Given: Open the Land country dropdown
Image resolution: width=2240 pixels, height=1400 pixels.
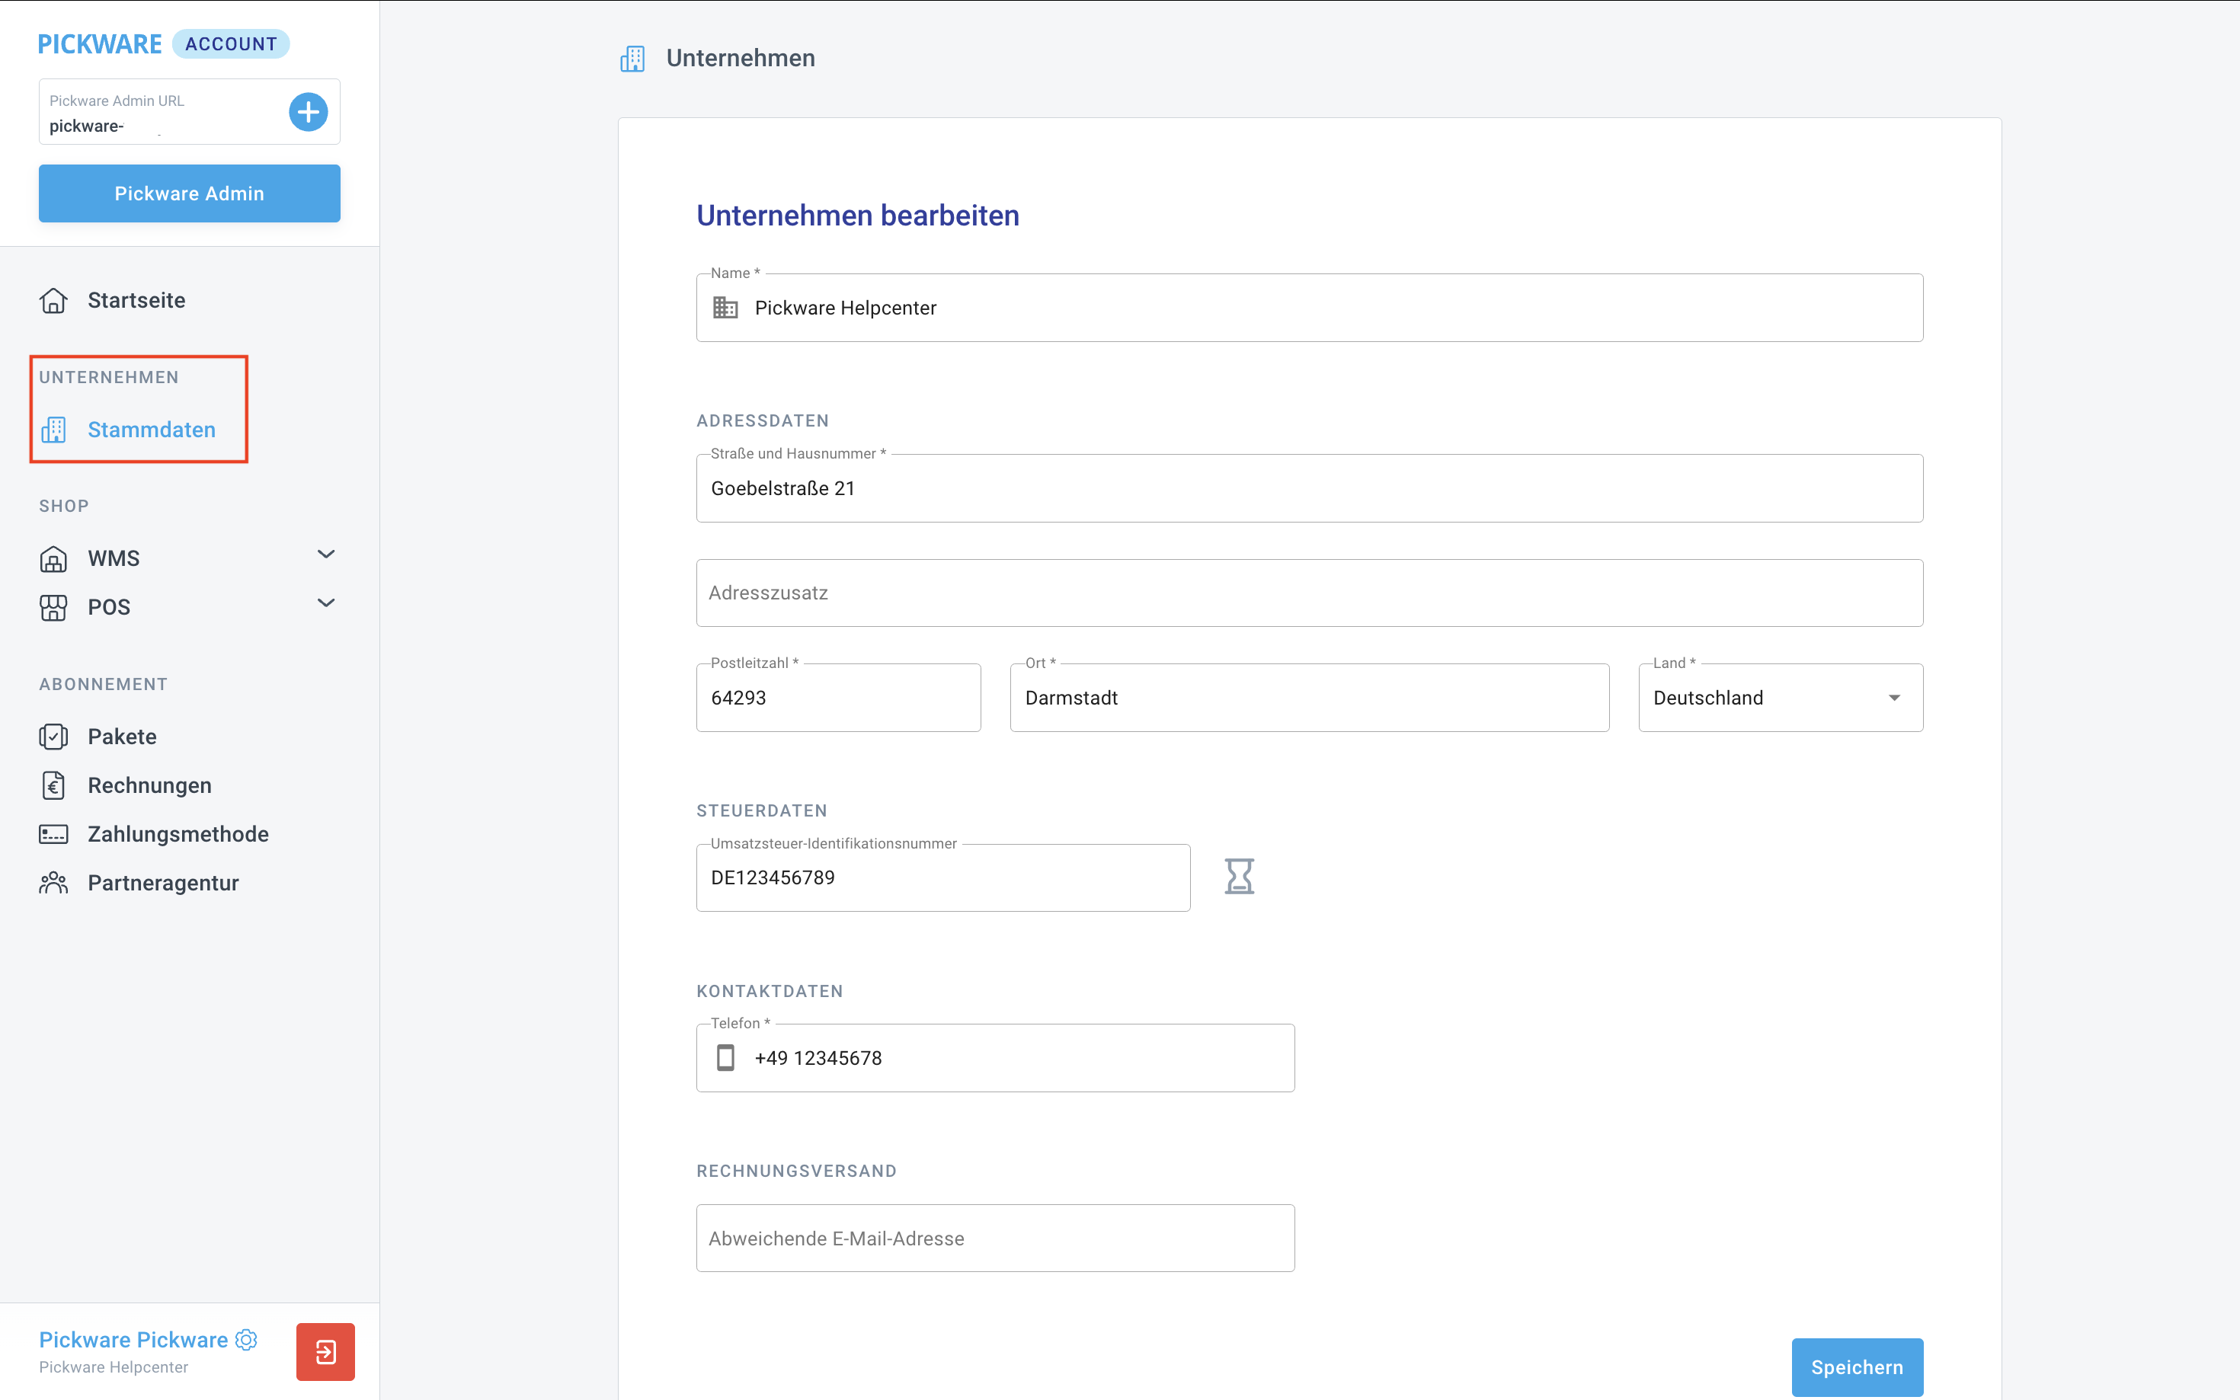Looking at the screenshot, I should (1780, 697).
